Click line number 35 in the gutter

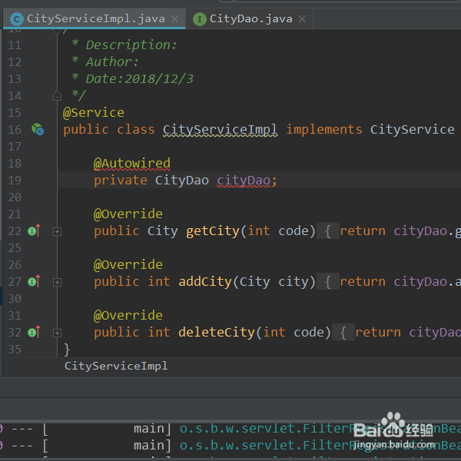pos(15,350)
